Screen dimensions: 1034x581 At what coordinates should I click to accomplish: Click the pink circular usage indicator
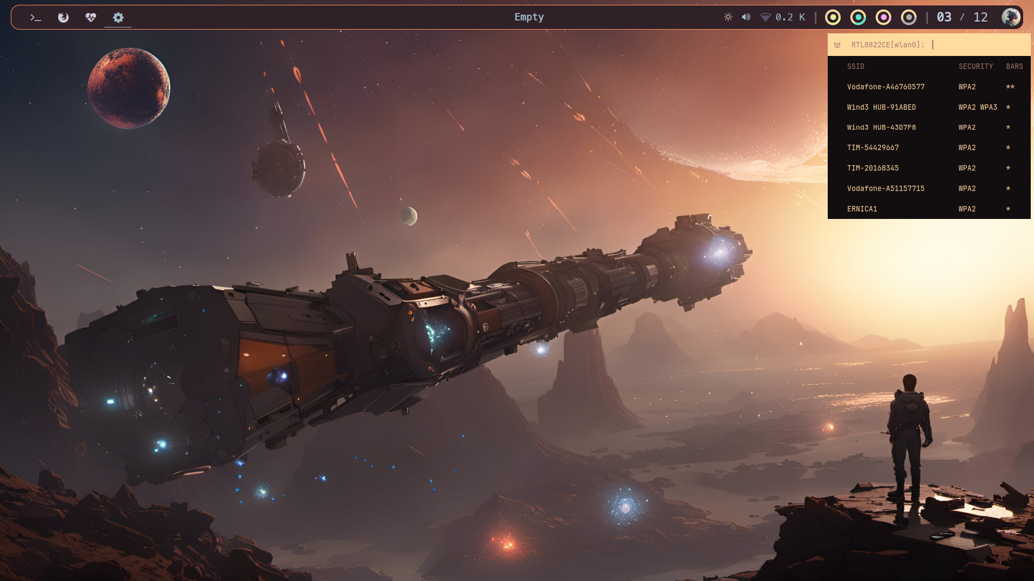[x=883, y=18]
